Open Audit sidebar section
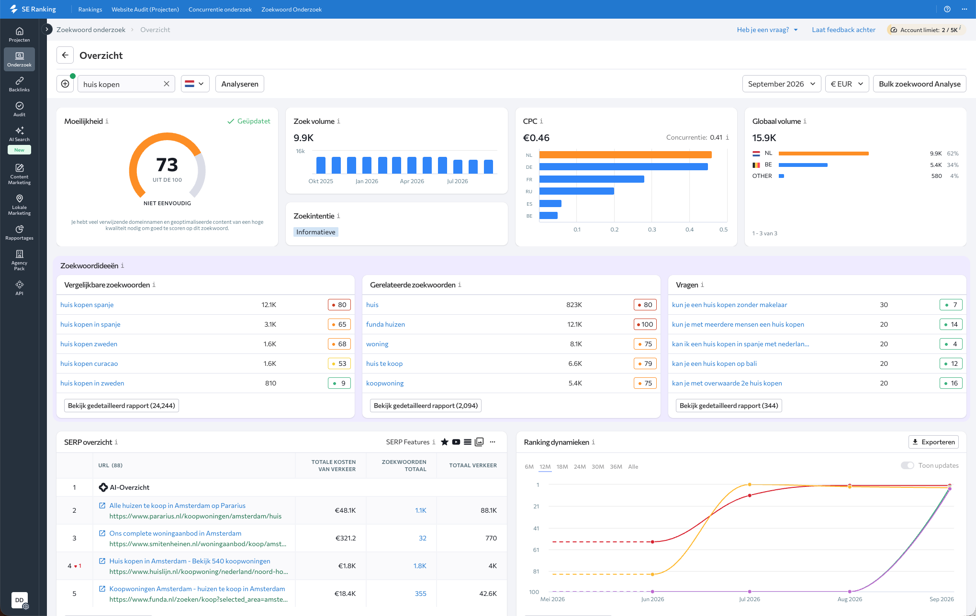Screen dimensions: 976x616 click(19, 109)
